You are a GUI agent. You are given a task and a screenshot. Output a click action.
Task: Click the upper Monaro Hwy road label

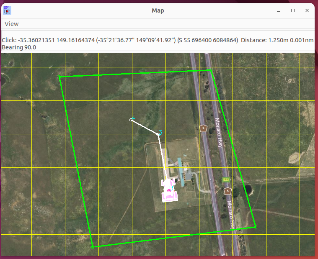coord(218,132)
